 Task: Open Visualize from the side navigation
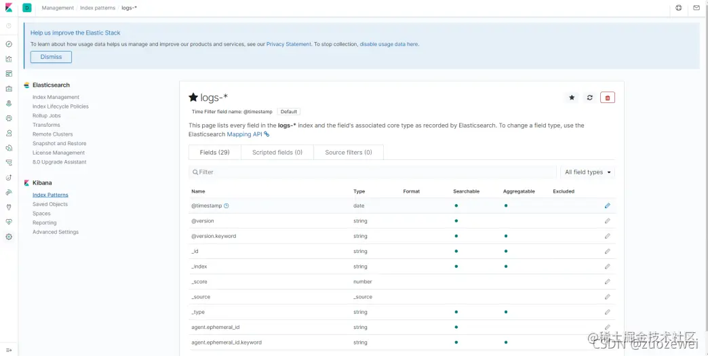(x=9, y=59)
